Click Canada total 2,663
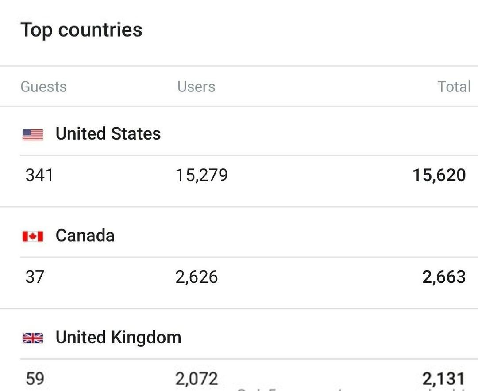This screenshot has width=478, height=391. [444, 277]
